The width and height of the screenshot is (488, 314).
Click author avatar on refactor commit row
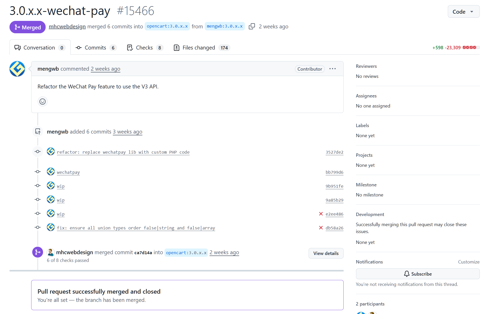(x=51, y=151)
